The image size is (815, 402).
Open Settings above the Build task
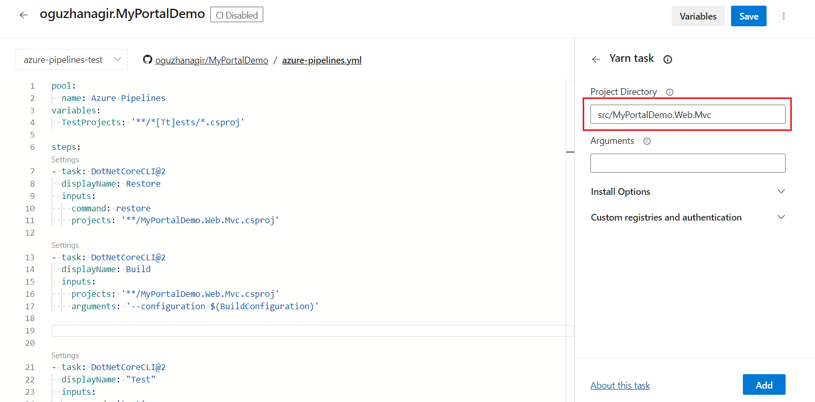click(65, 245)
